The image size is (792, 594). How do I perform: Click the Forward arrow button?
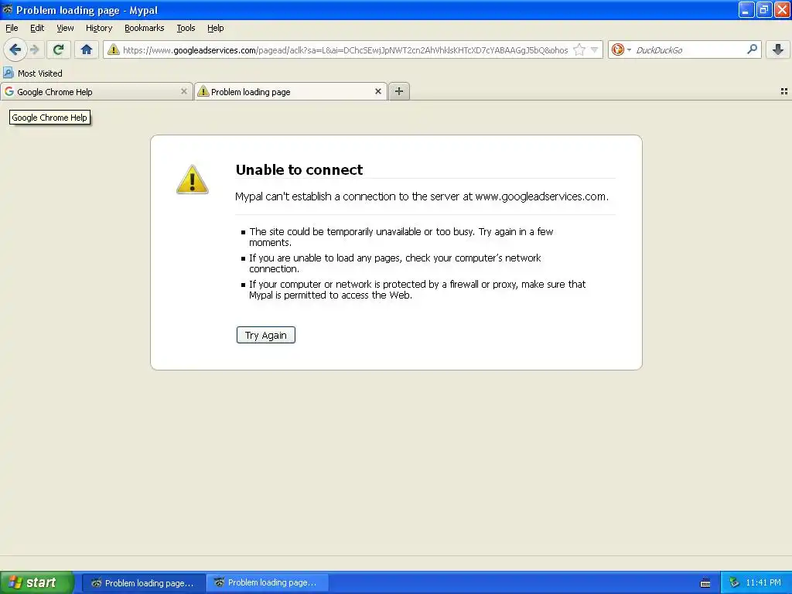coord(34,49)
